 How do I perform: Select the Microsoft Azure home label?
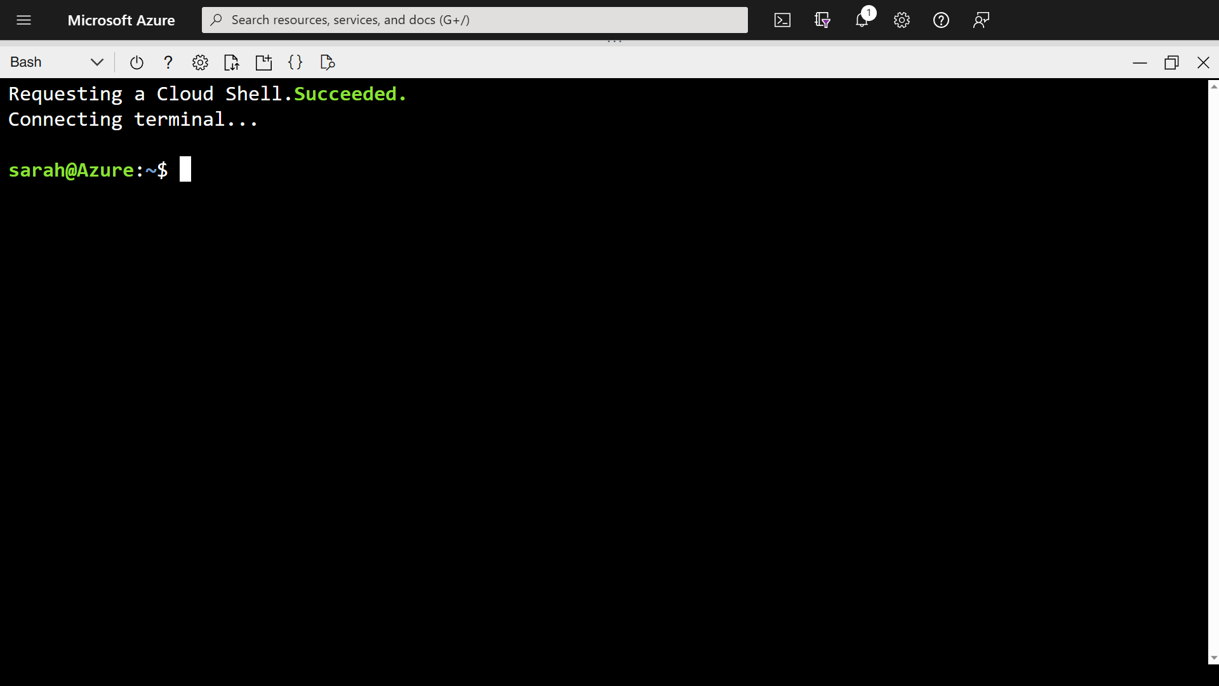pyautogui.click(x=121, y=20)
